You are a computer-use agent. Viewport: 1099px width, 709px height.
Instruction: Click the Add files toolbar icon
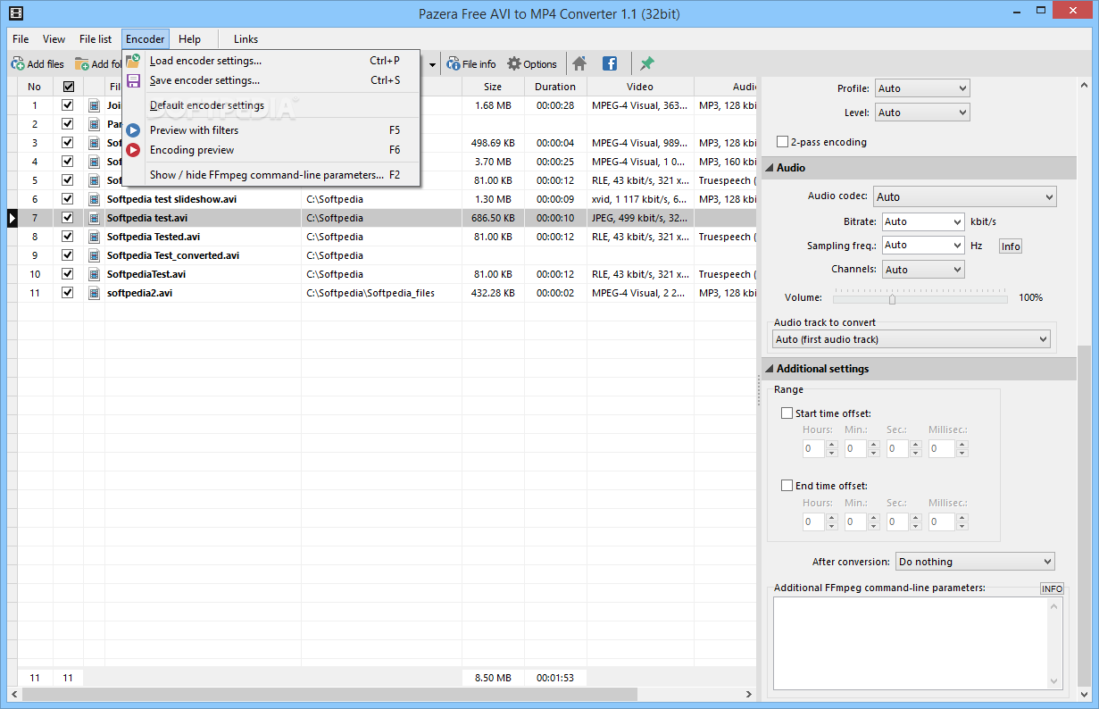(x=18, y=63)
